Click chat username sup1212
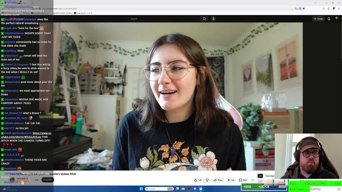This screenshot has height=192, width=342. pyautogui.click(x=9, y=128)
